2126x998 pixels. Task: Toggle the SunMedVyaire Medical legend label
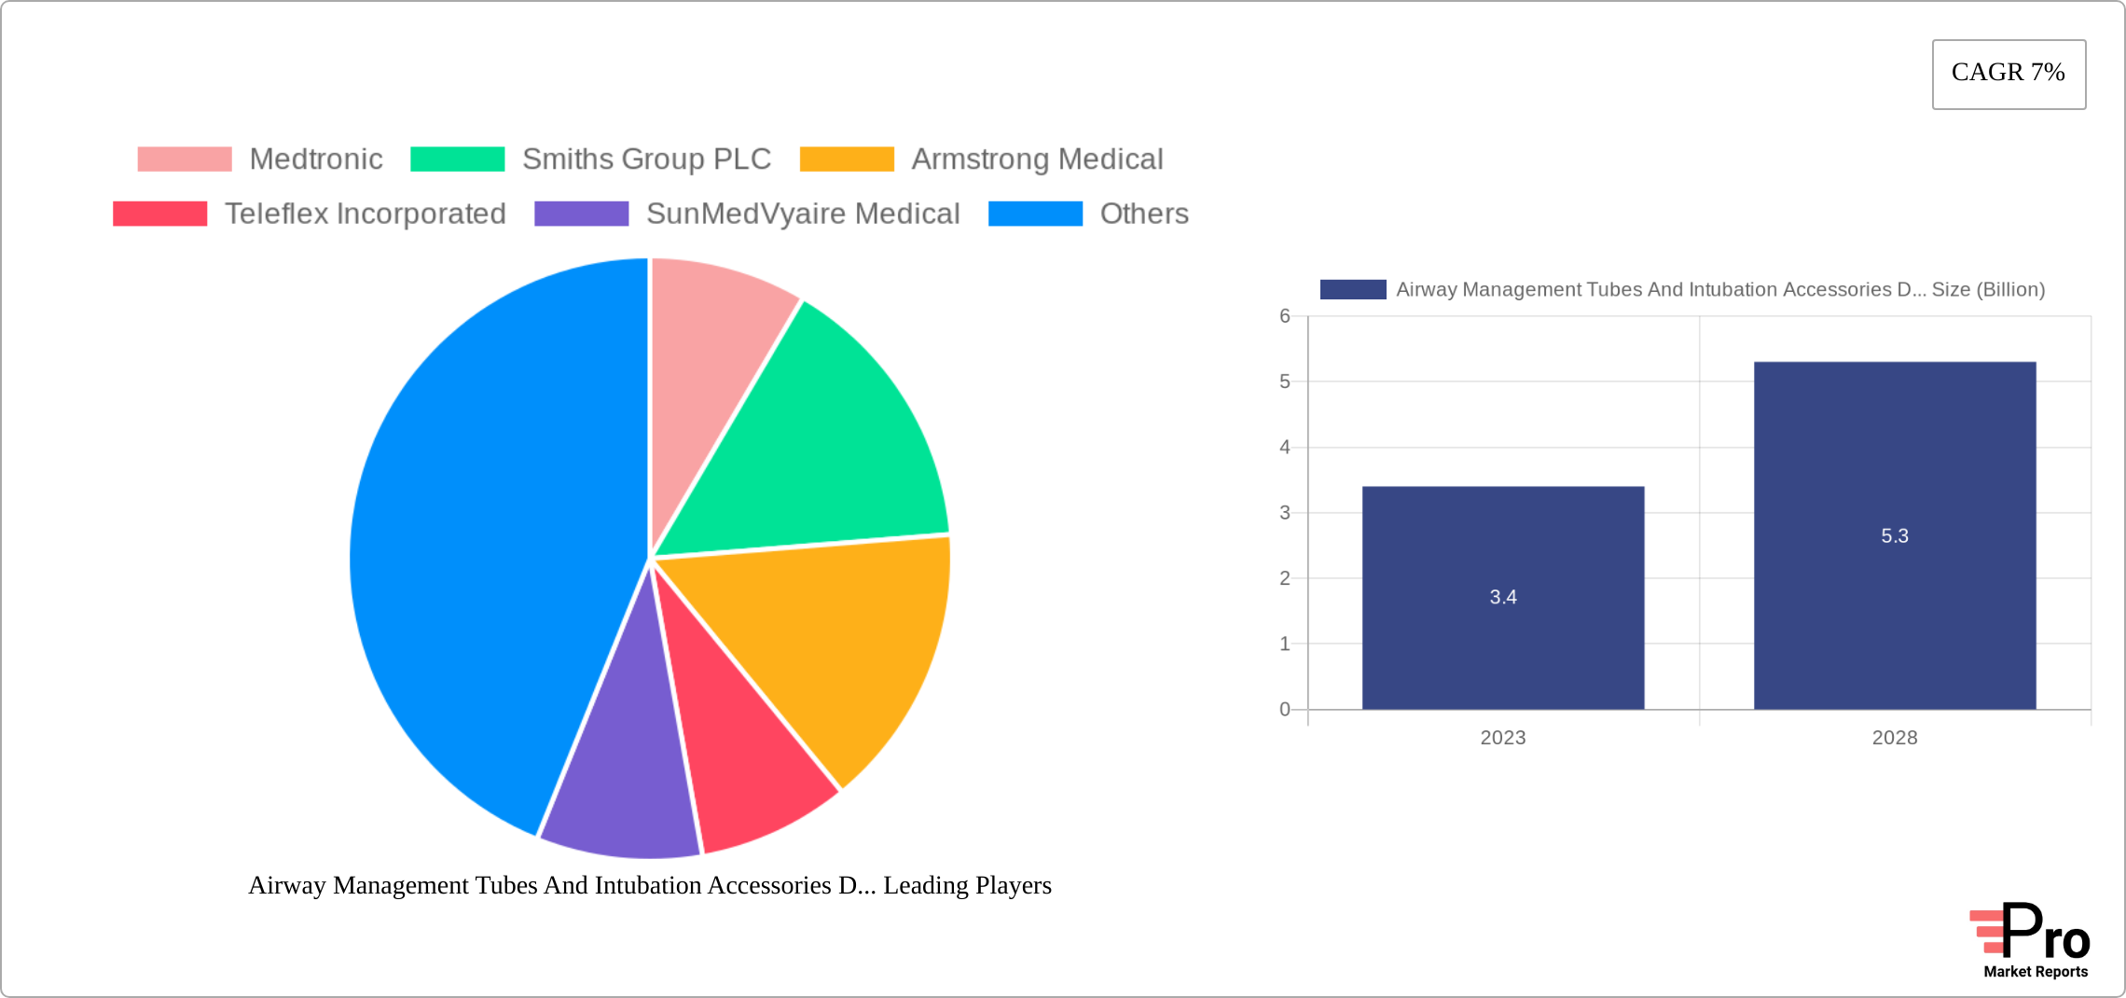[802, 214]
